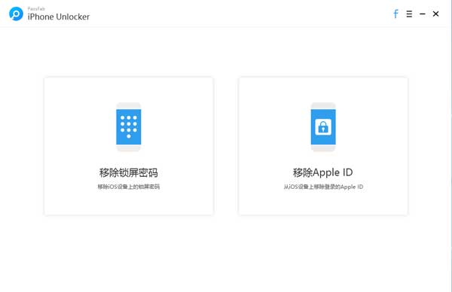Minimize the iPhone Unlocker window
This screenshot has height=292, width=452.
tap(423, 14)
